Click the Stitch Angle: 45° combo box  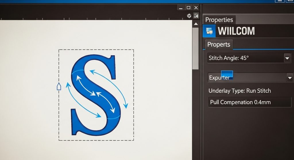point(249,58)
